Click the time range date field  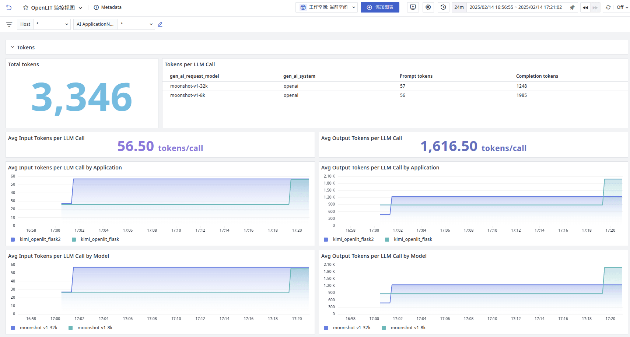pyautogui.click(x=515, y=7)
